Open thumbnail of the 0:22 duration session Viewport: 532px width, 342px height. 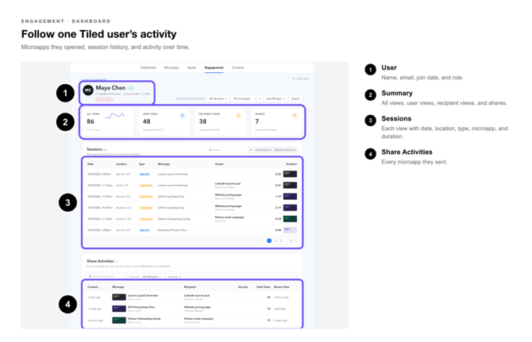[x=290, y=175]
